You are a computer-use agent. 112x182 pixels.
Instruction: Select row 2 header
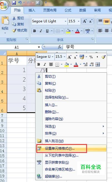click(x=3, y=70)
